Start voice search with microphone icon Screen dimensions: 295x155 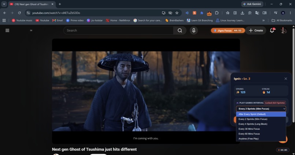click(x=194, y=30)
